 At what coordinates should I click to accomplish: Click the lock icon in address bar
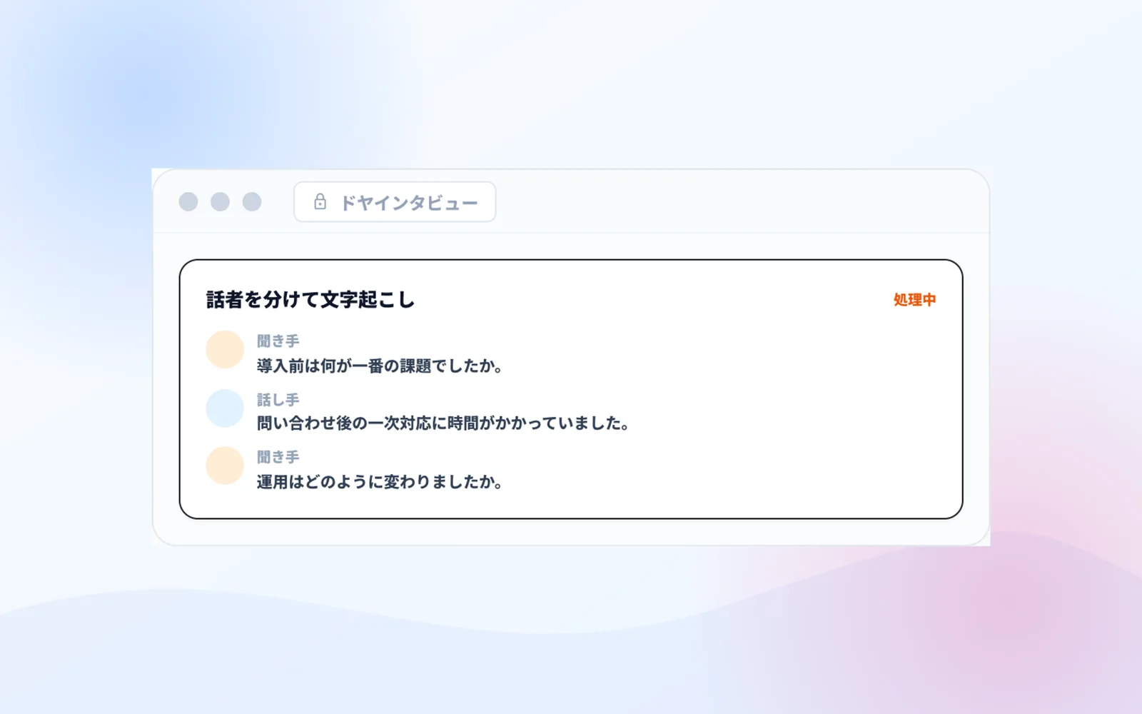(x=320, y=202)
